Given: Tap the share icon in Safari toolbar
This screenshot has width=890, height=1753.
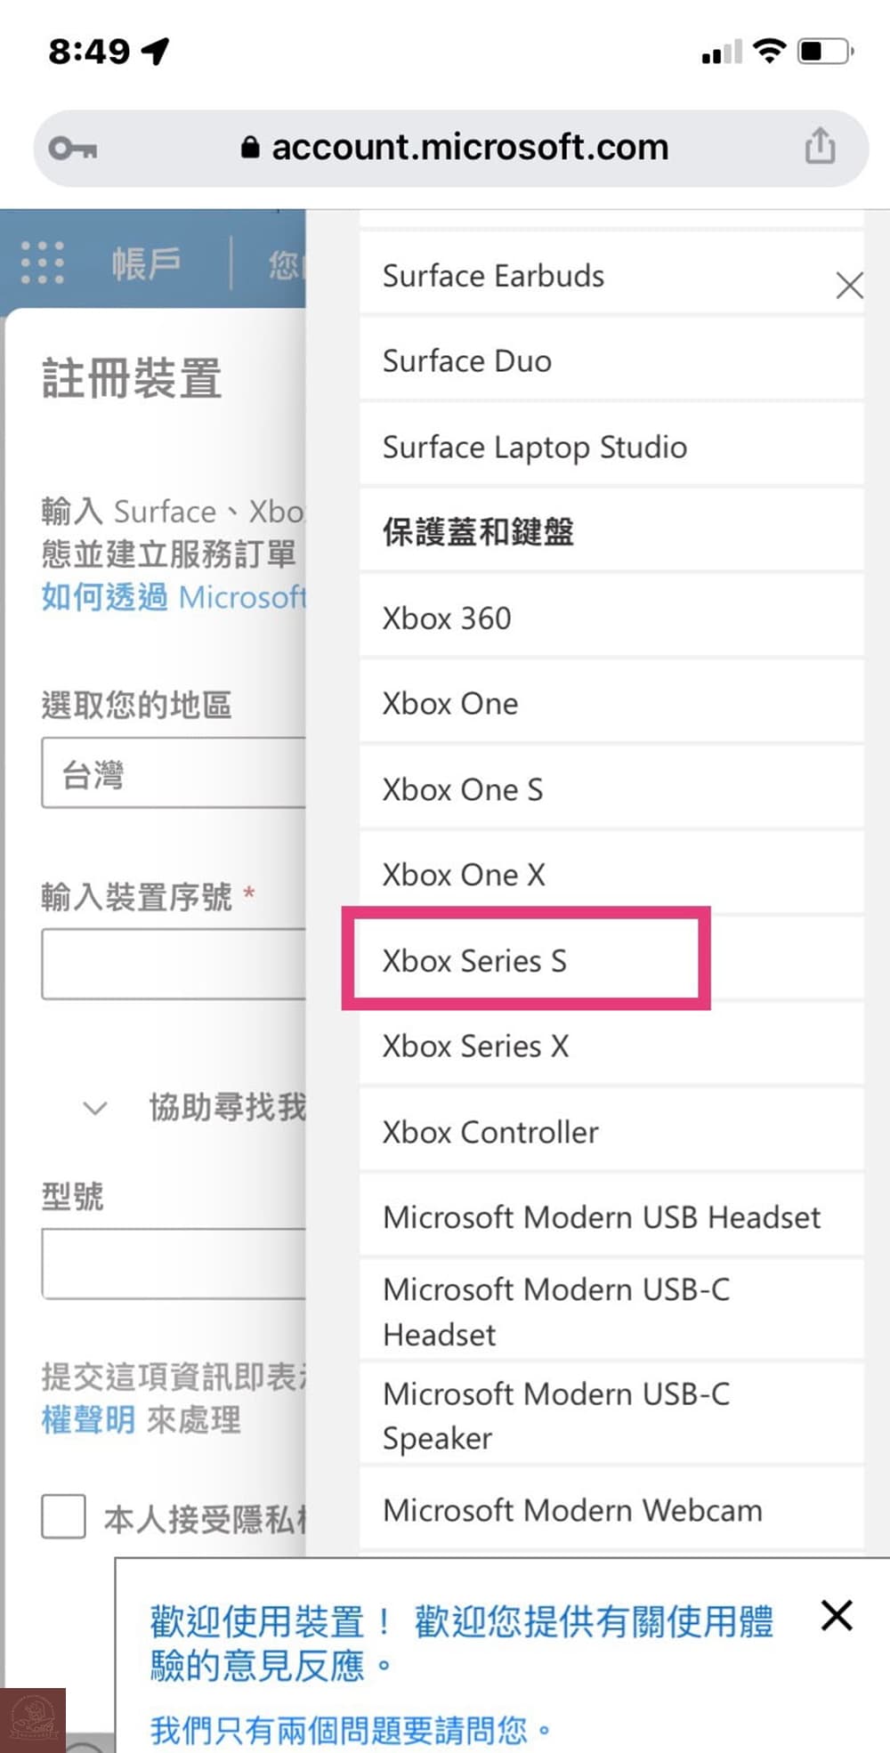Looking at the screenshot, I should tap(819, 146).
